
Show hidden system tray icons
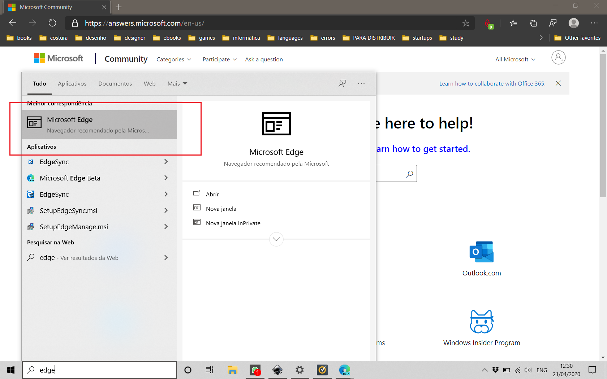click(485, 370)
